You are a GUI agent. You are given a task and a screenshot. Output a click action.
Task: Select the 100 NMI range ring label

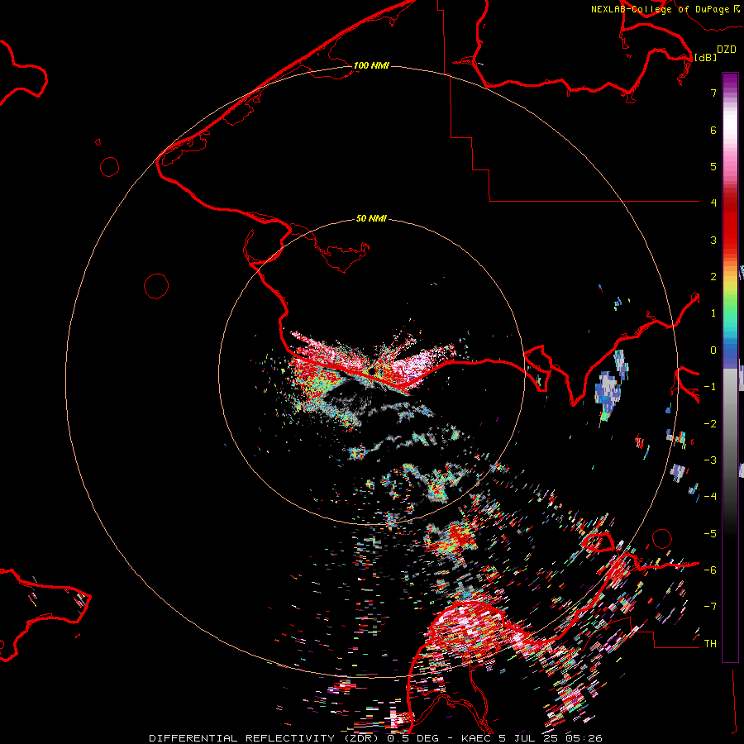371,65
